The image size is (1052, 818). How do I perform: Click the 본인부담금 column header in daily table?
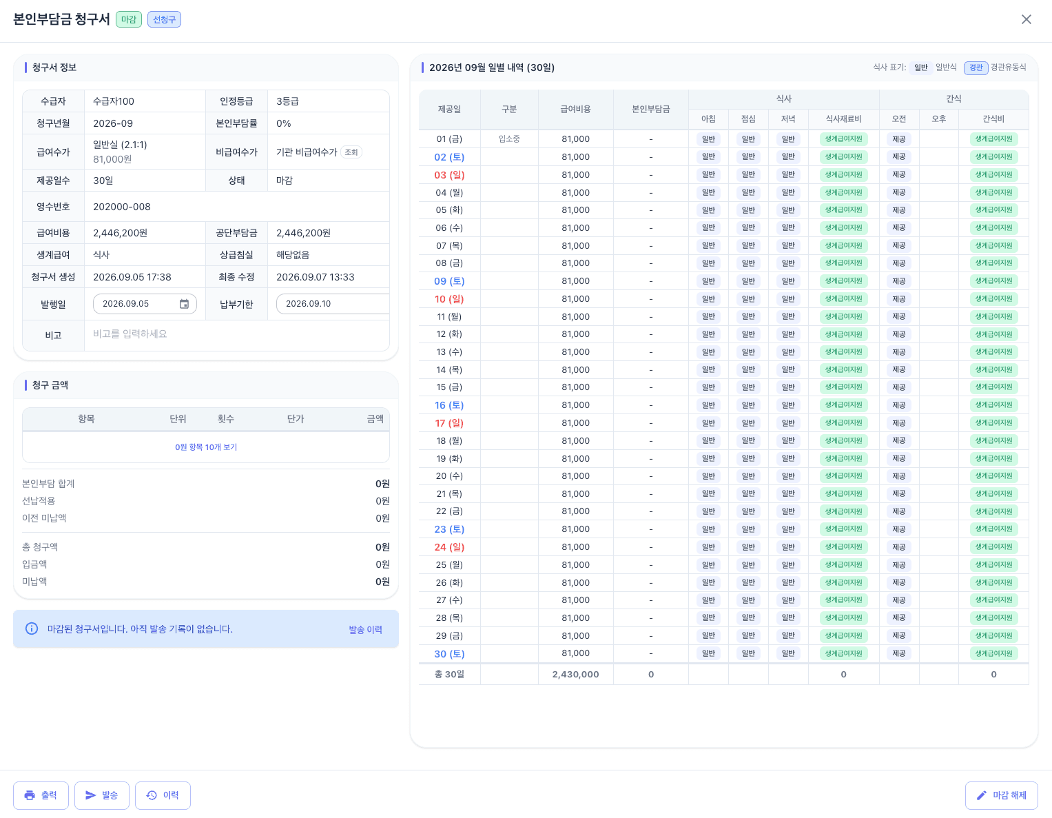pos(651,110)
